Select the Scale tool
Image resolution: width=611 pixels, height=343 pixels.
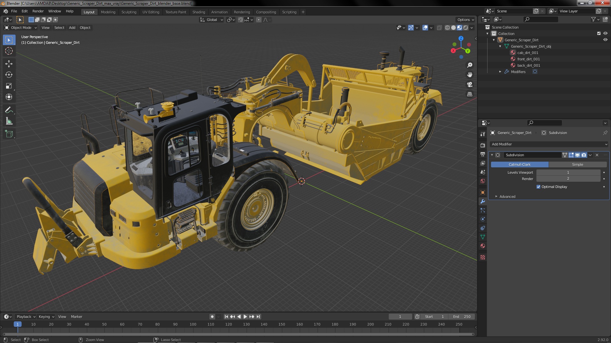click(9, 86)
